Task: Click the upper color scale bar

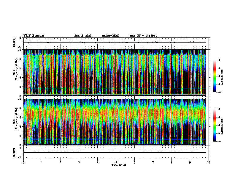Action: pyautogui.click(x=215, y=76)
